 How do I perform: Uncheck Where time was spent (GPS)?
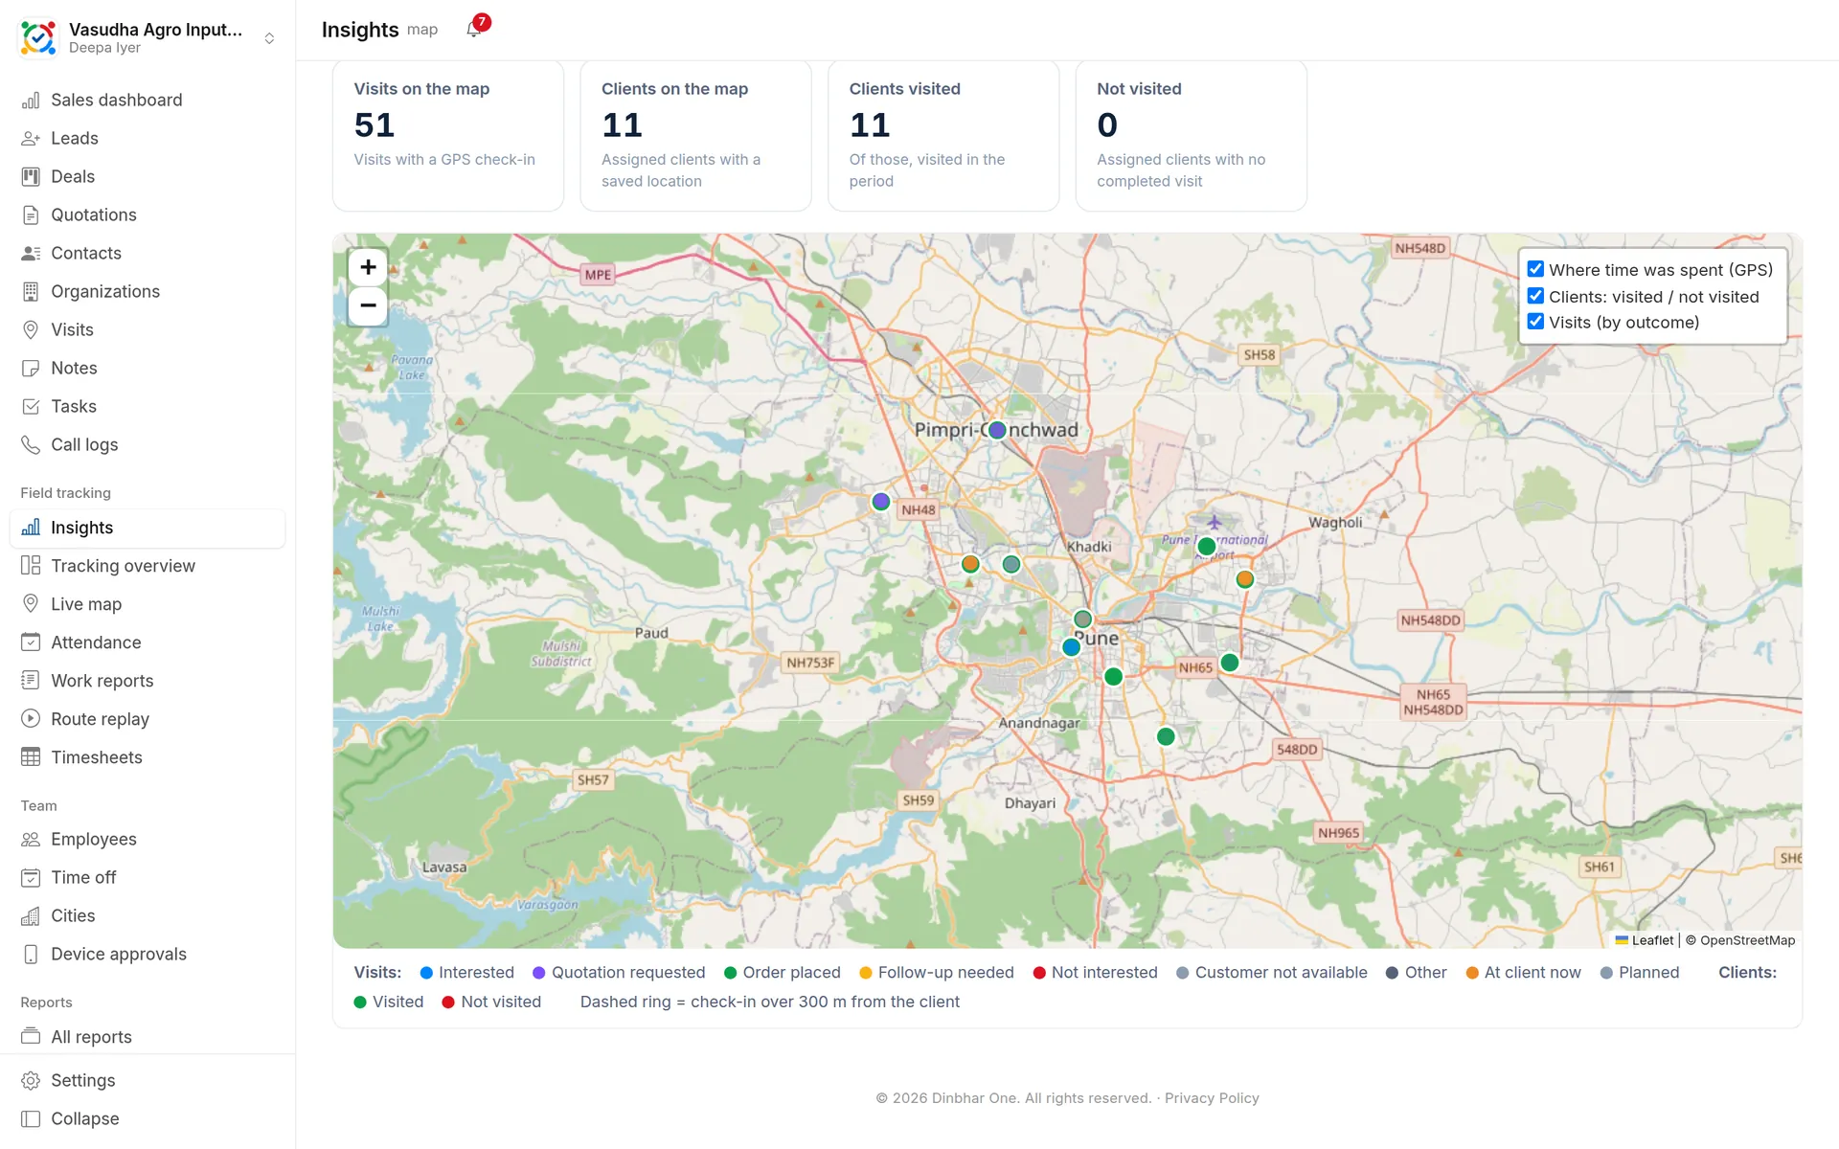[x=1535, y=269]
